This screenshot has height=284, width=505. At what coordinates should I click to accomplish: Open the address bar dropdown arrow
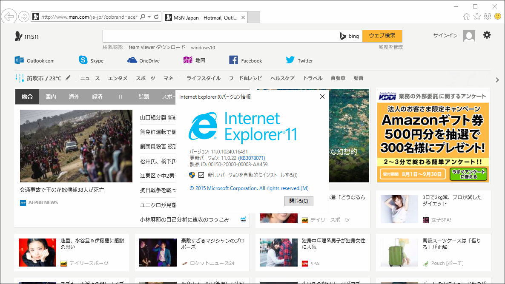click(x=149, y=17)
